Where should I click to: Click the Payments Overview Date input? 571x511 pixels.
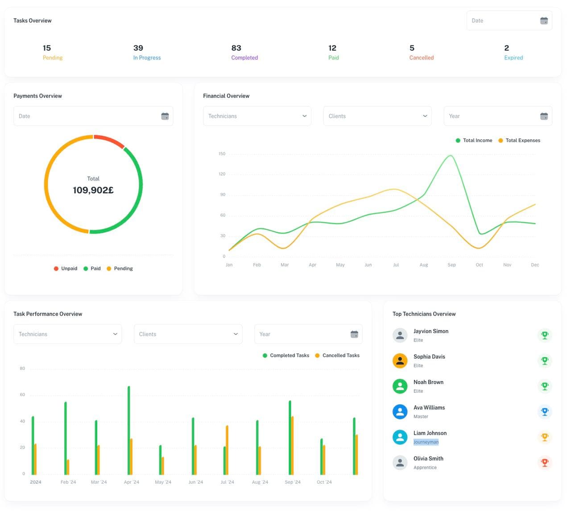point(93,116)
